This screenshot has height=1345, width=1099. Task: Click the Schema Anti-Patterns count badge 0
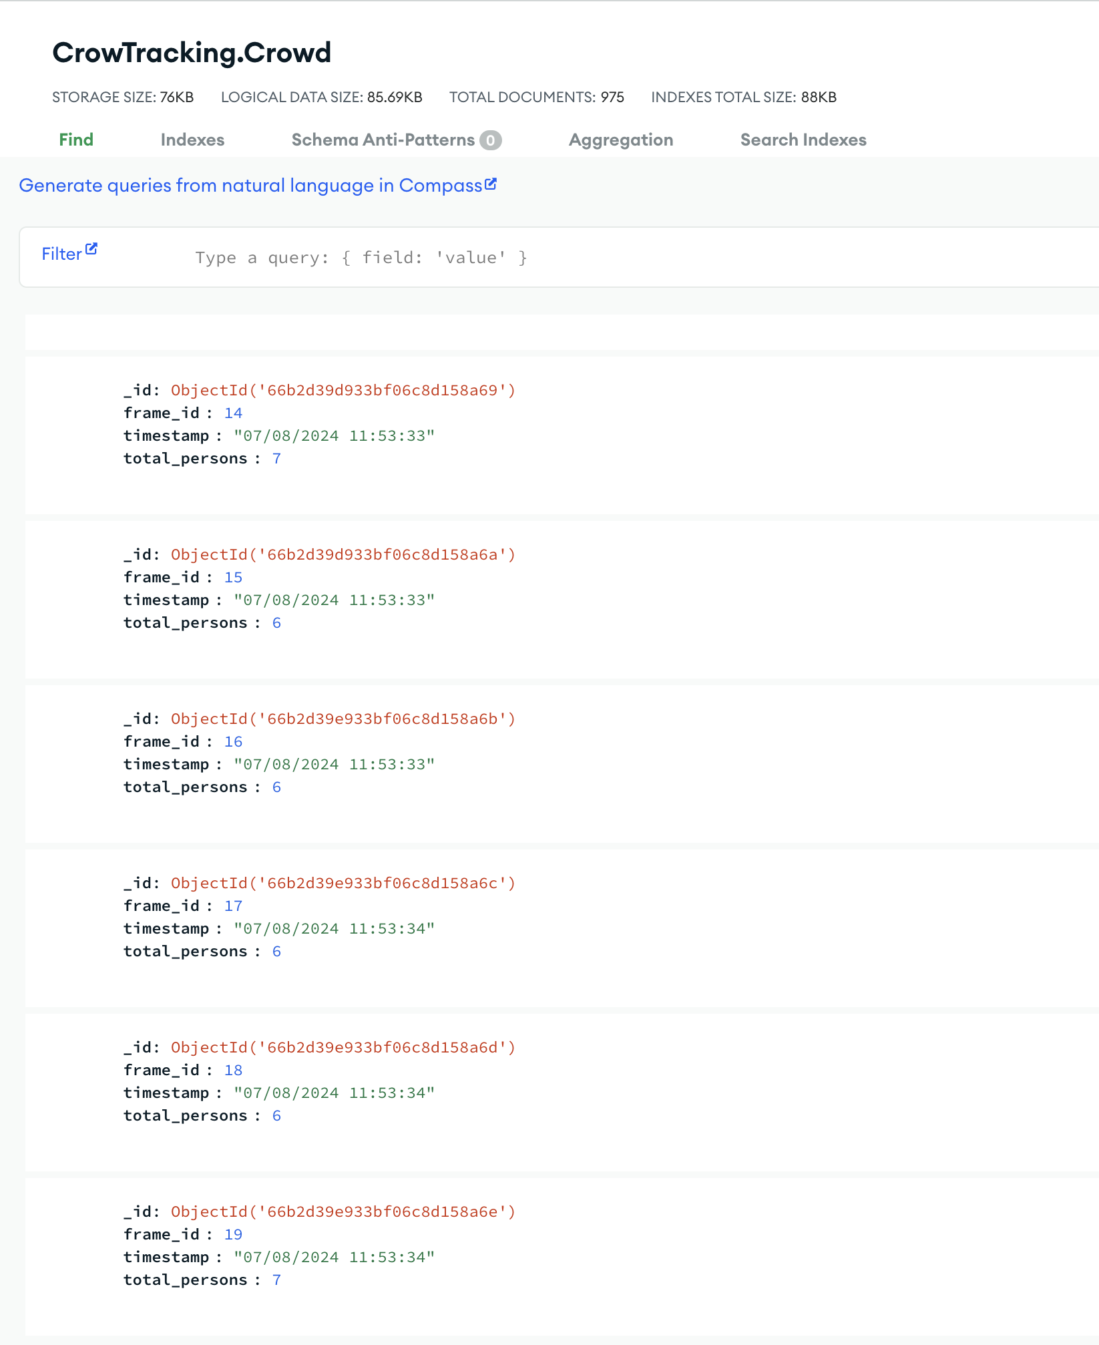(x=490, y=140)
